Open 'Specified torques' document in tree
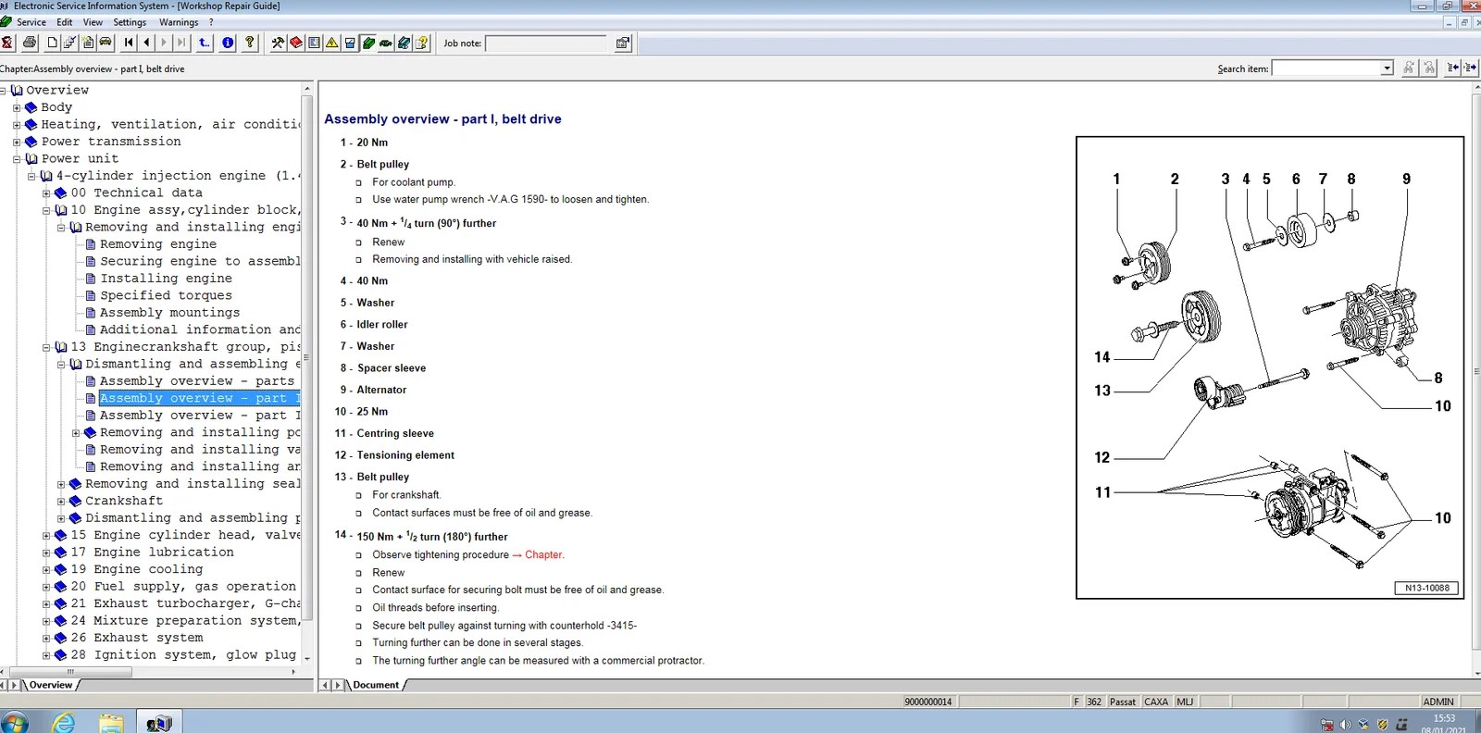 pos(167,295)
